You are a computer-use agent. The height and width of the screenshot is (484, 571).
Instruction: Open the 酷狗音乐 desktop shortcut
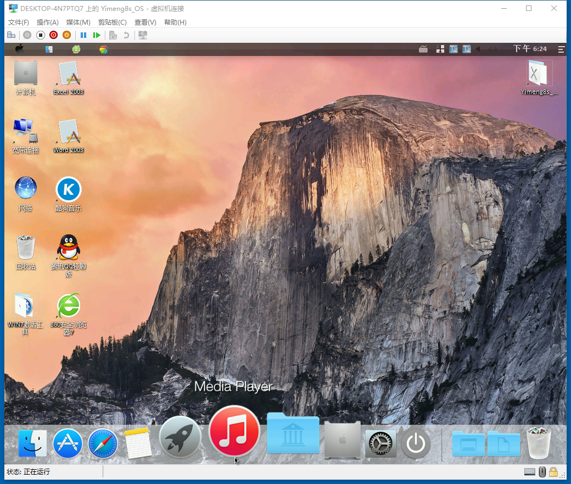pos(69,190)
